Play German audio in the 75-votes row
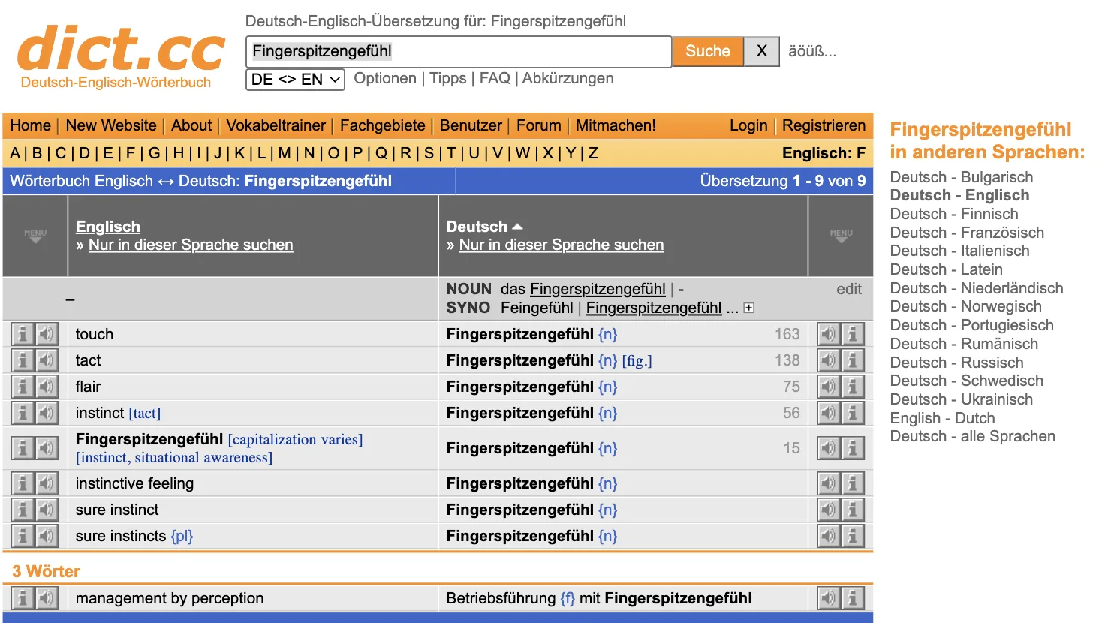This screenshot has height=623, width=1093. point(829,387)
